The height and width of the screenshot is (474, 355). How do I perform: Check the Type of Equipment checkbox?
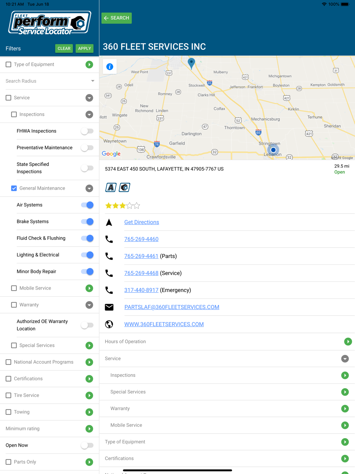pyautogui.click(x=9, y=65)
